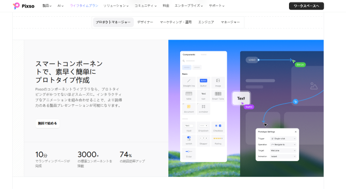Screen dimensions: 346x189
Task: Expand the コミュニティ menu
Action: click(146, 6)
